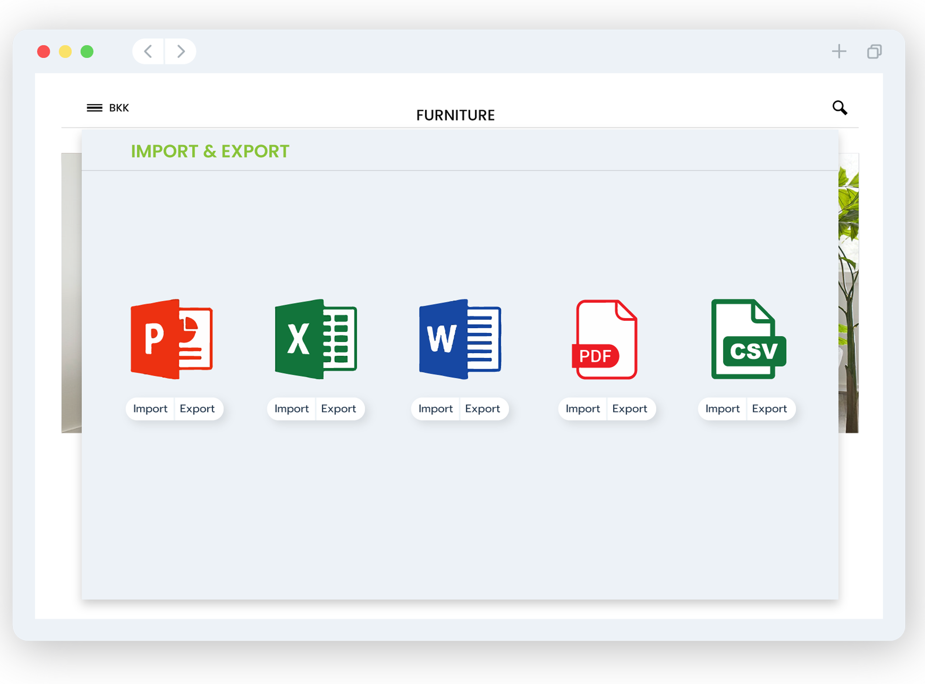Import a CSV file
Screen dimensions: 925x684
[723, 409]
